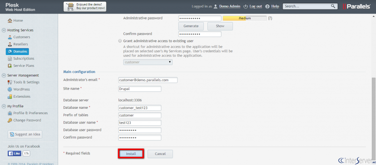This screenshot has width=376, height=165.
Task: Focus the Search input field
Action: pos(307,6)
